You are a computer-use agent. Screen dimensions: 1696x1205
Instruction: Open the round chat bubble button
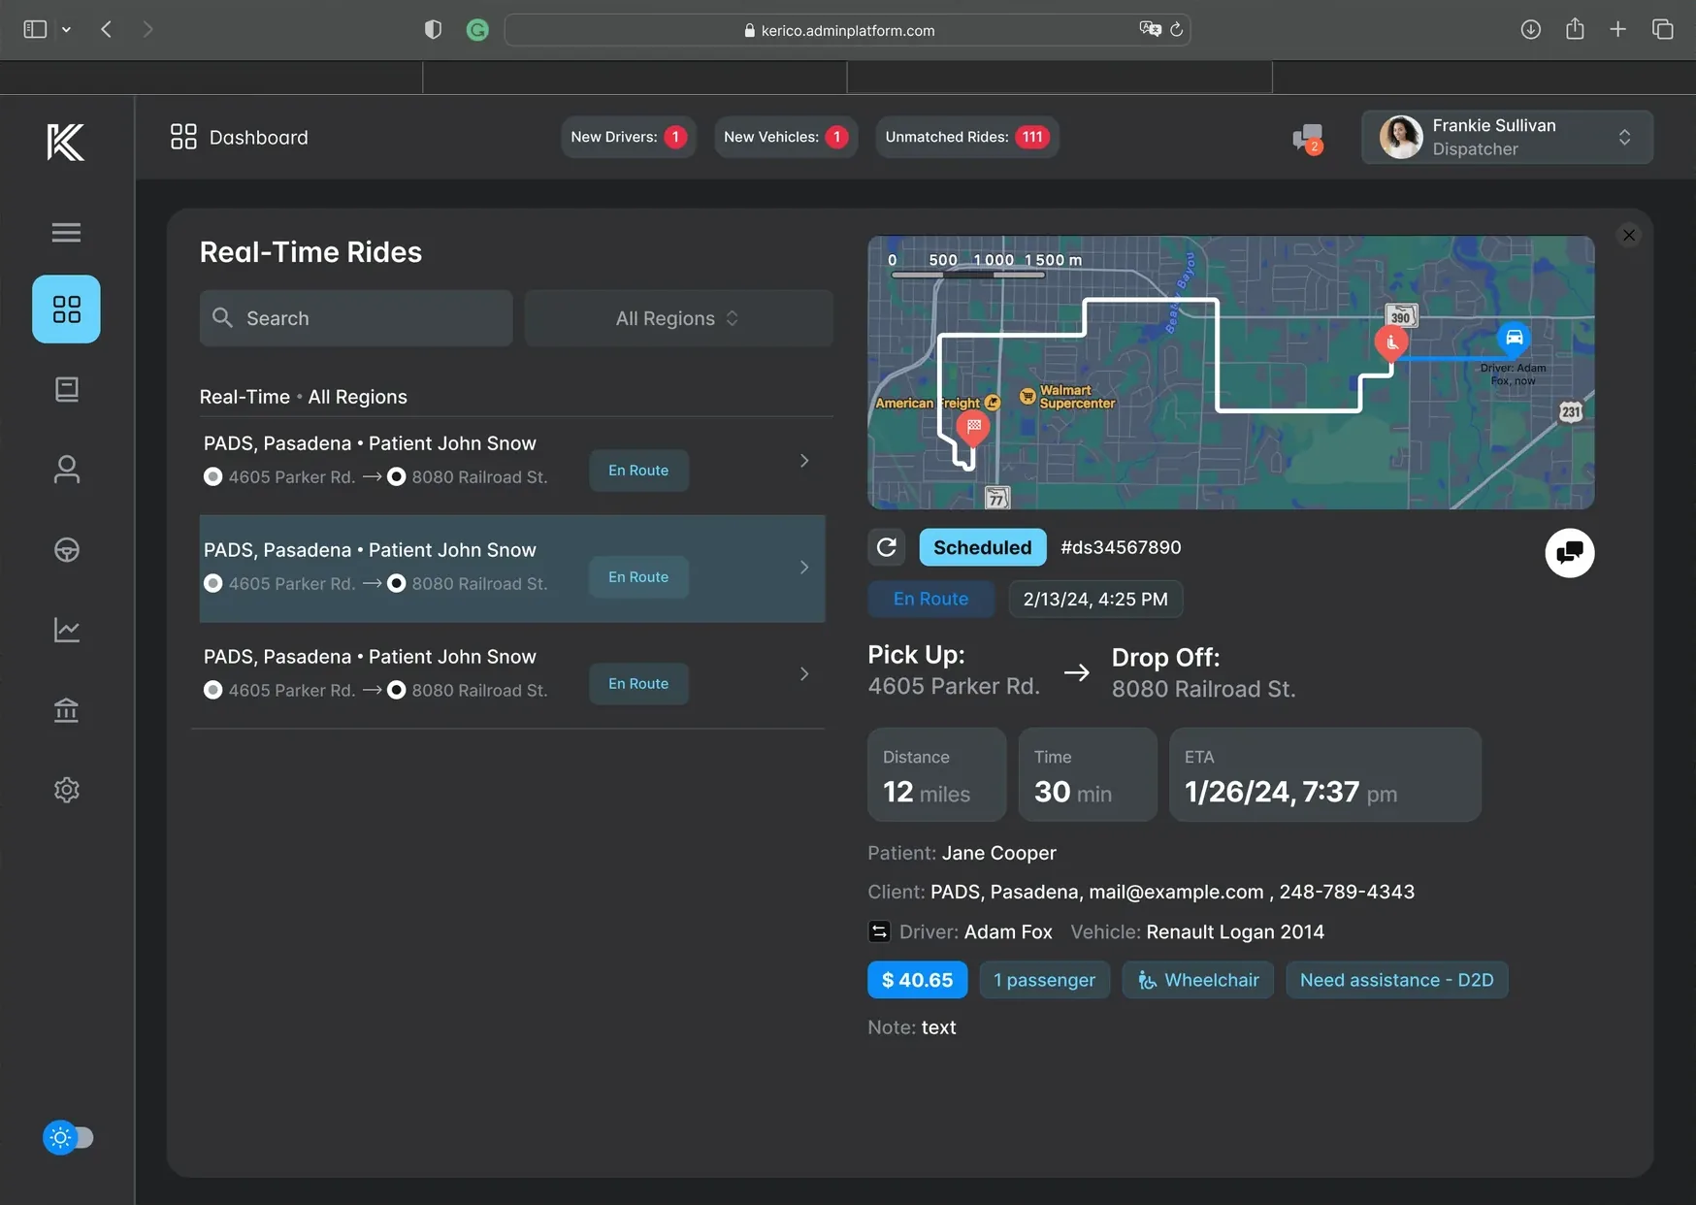[x=1569, y=553]
